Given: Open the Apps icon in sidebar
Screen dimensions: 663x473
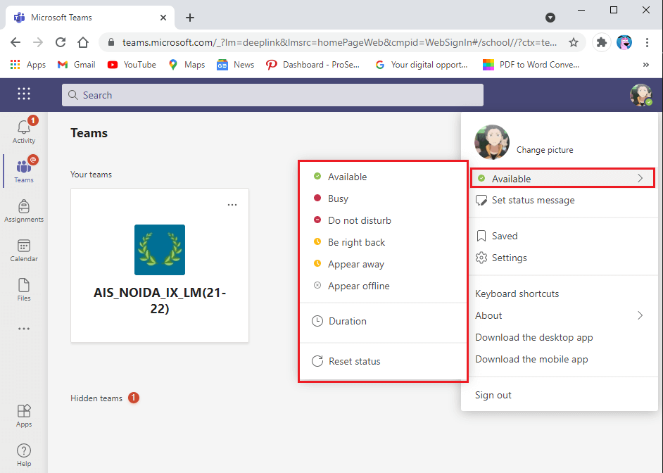Looking at the screenshot, I should click(x=23, y=415).
